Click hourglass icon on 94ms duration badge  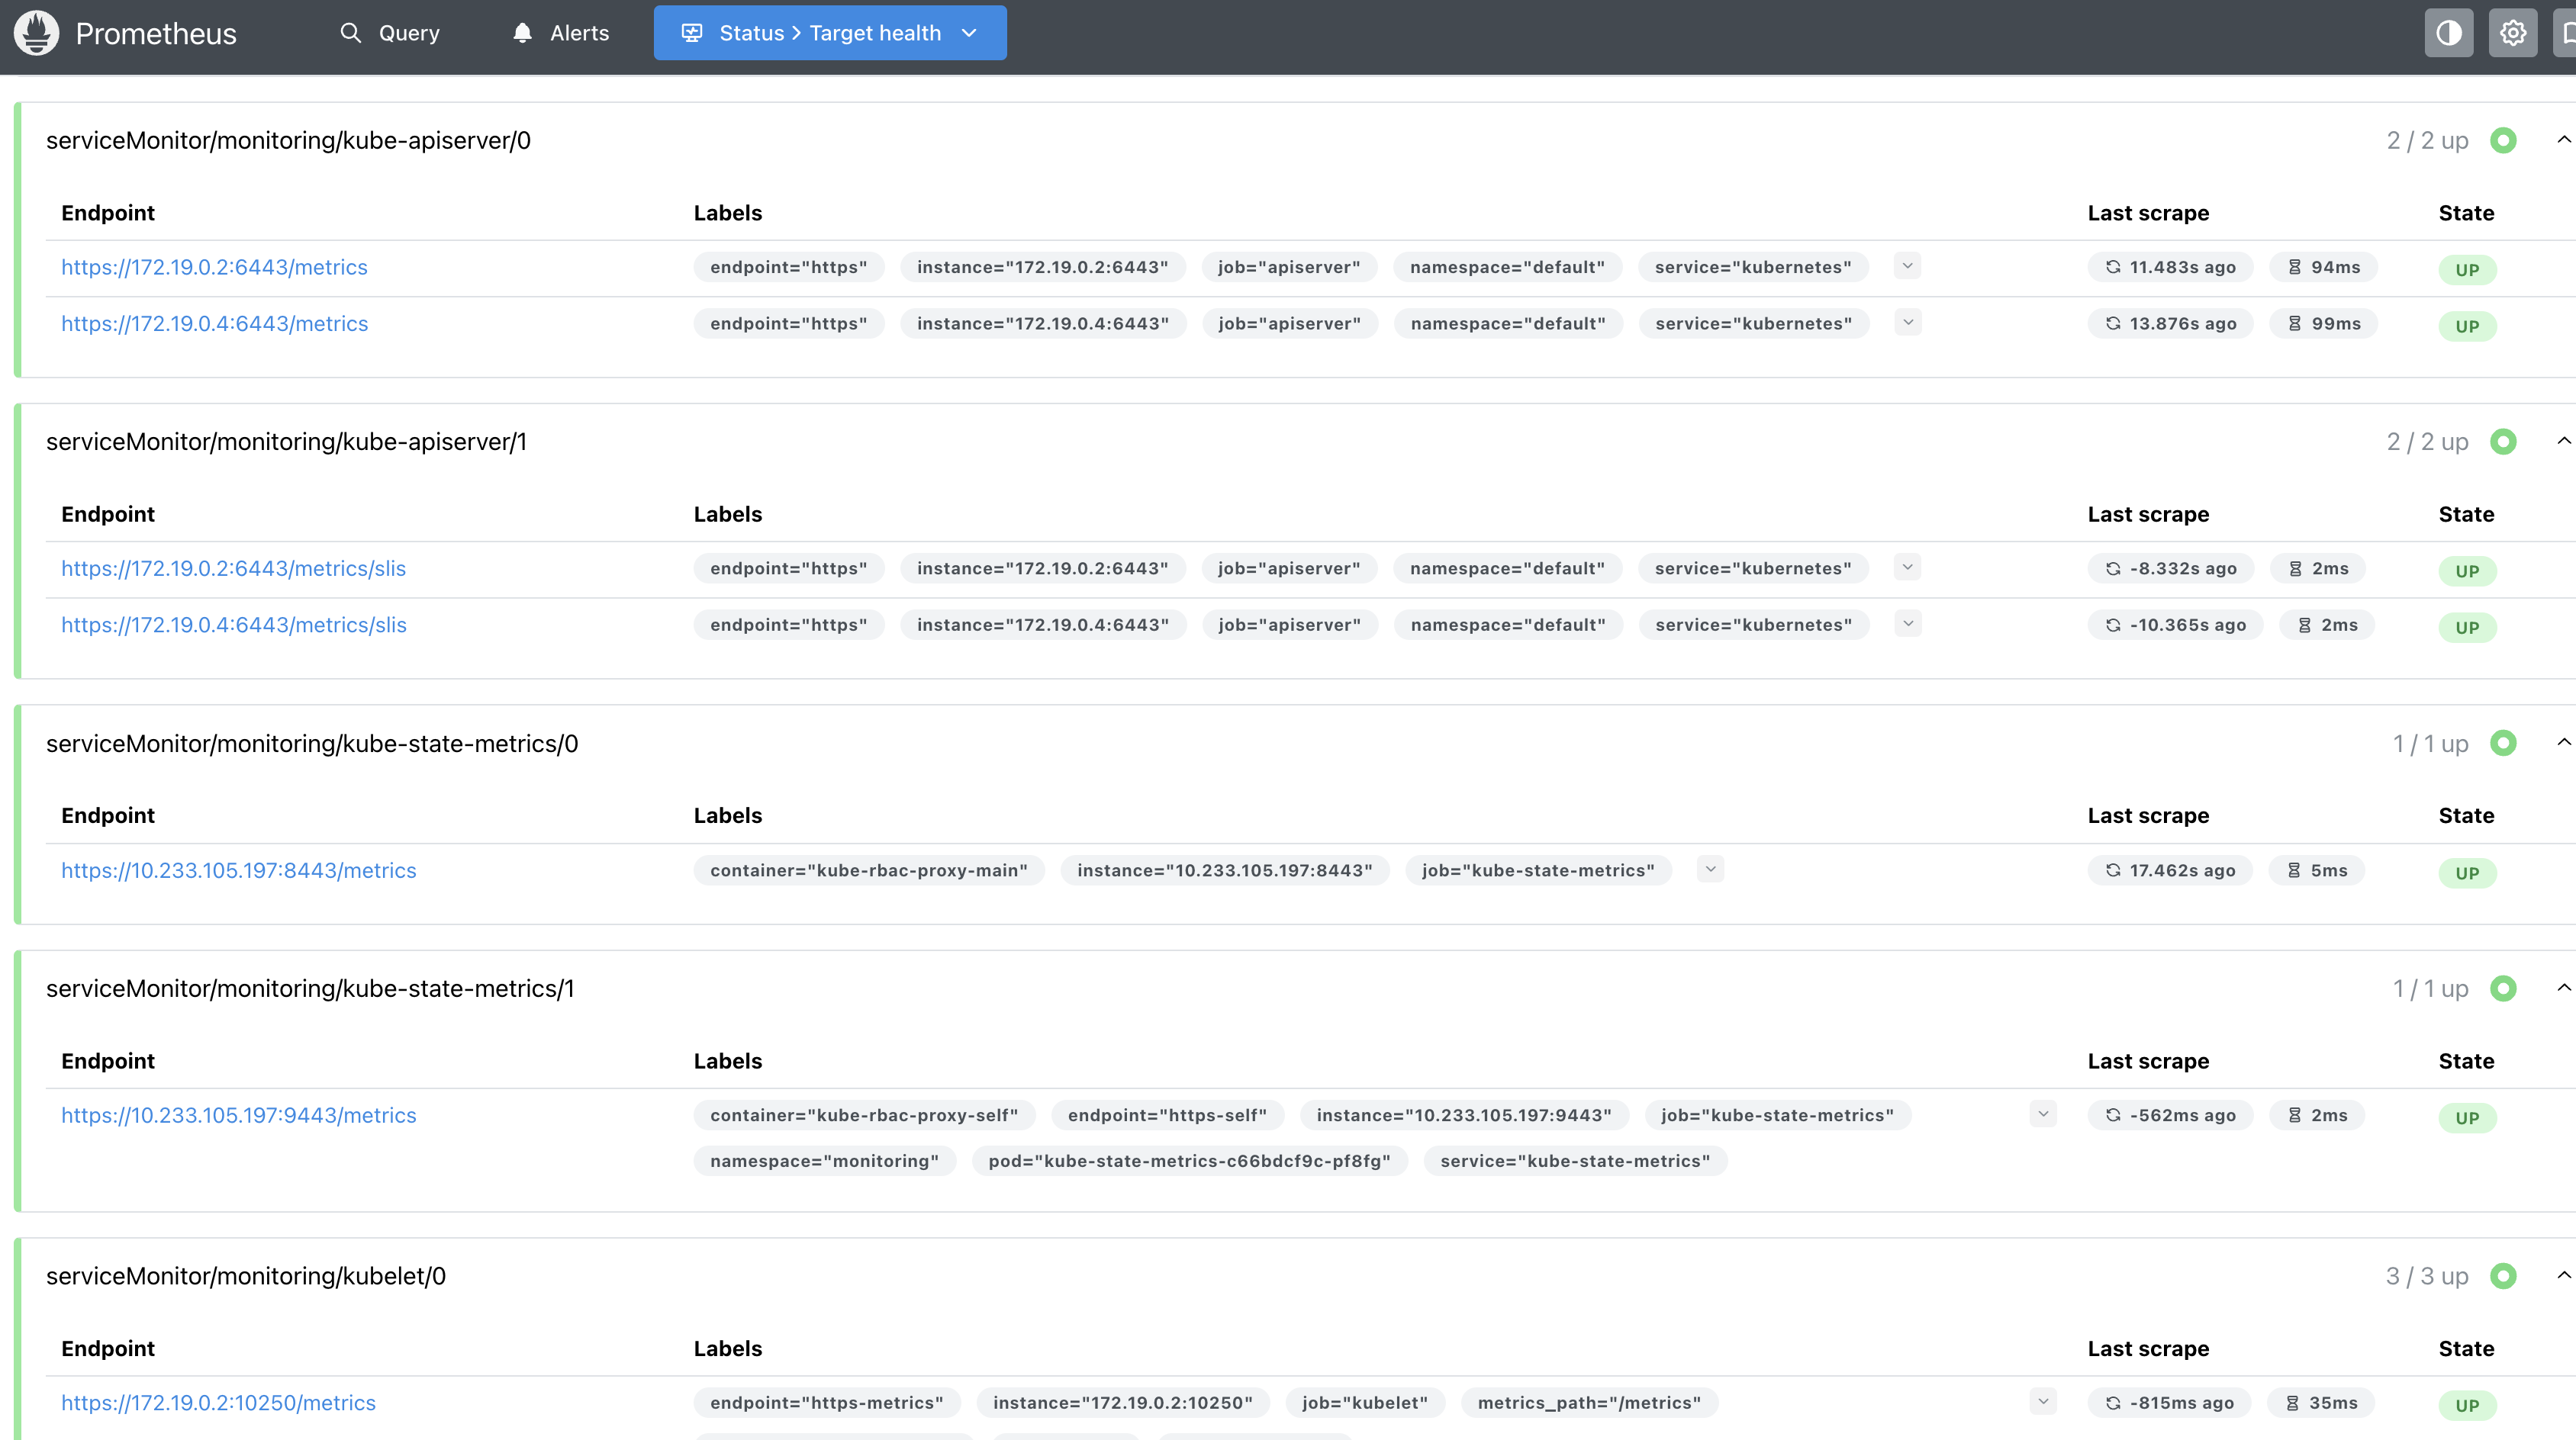coord(2294,267)
